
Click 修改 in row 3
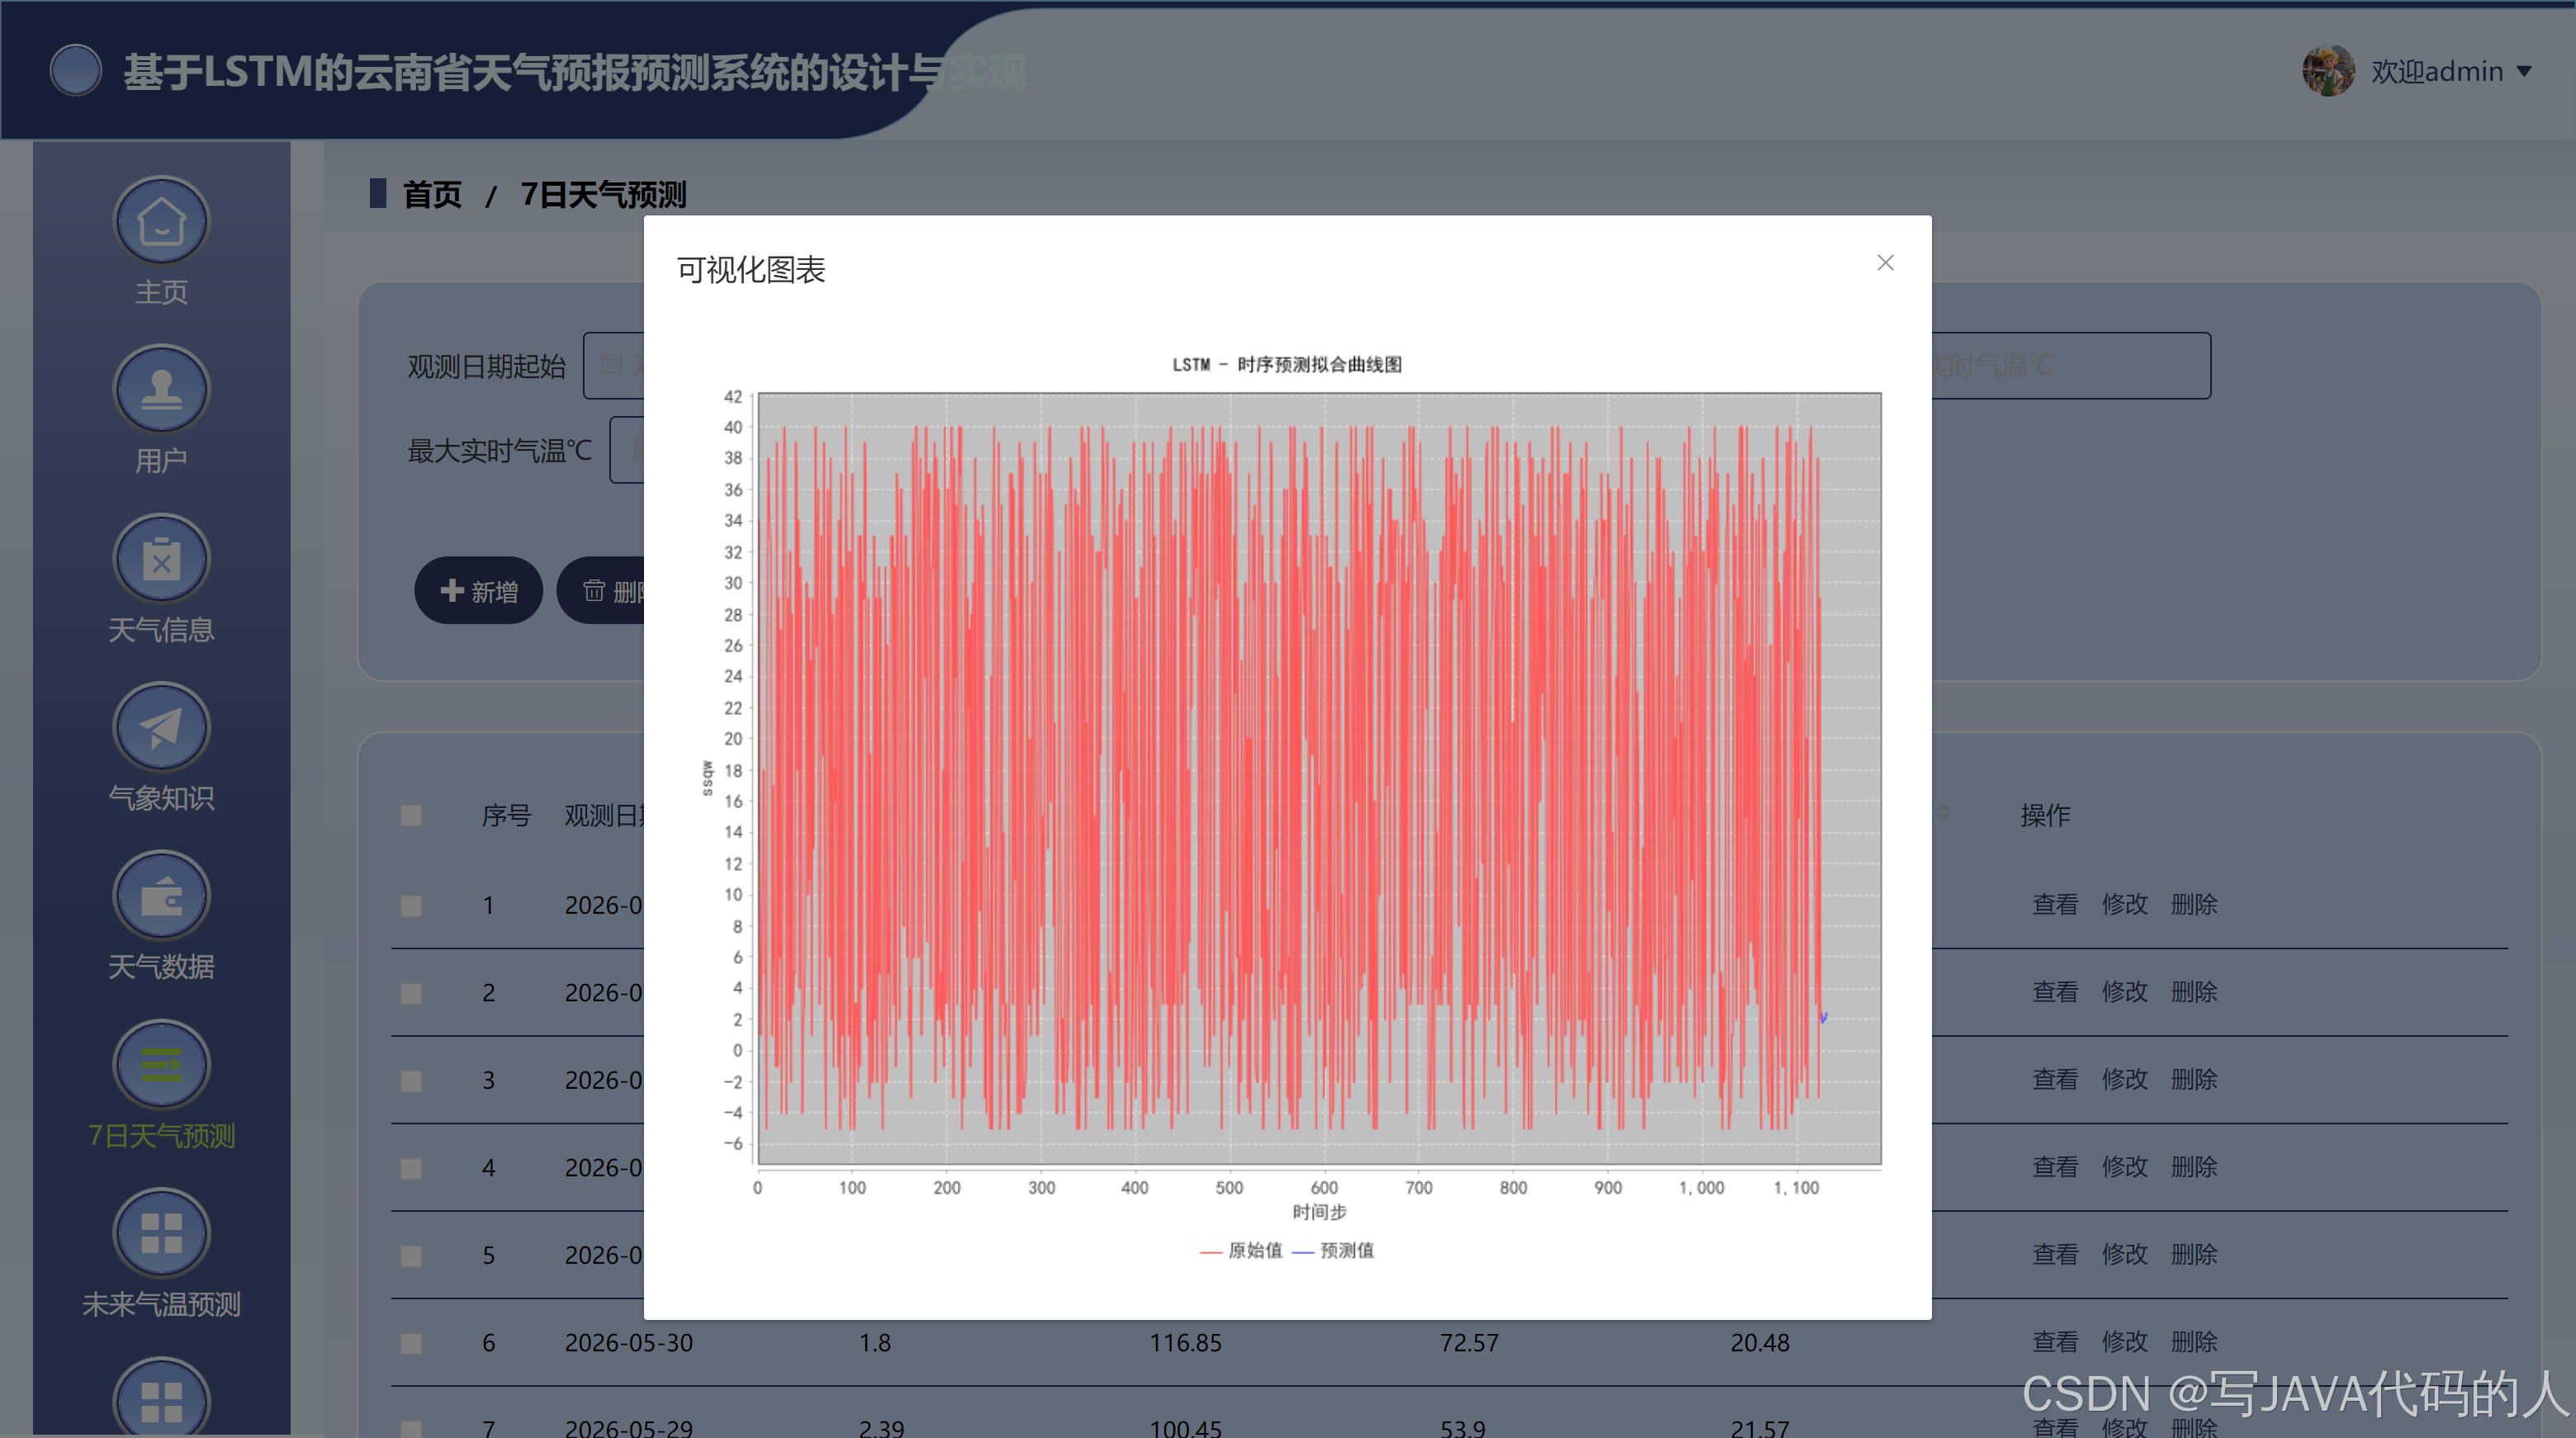point(2124,1080)
